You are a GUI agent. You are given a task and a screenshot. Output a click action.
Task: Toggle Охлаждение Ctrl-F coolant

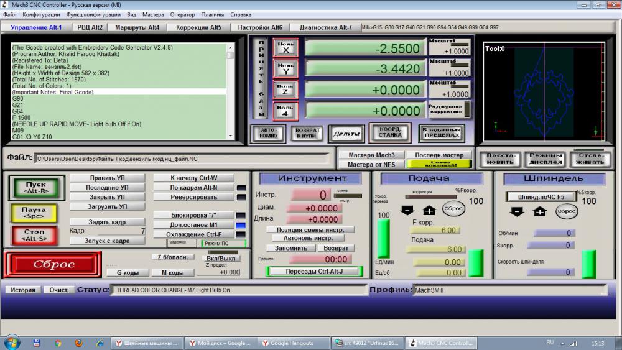coord(193,234)
